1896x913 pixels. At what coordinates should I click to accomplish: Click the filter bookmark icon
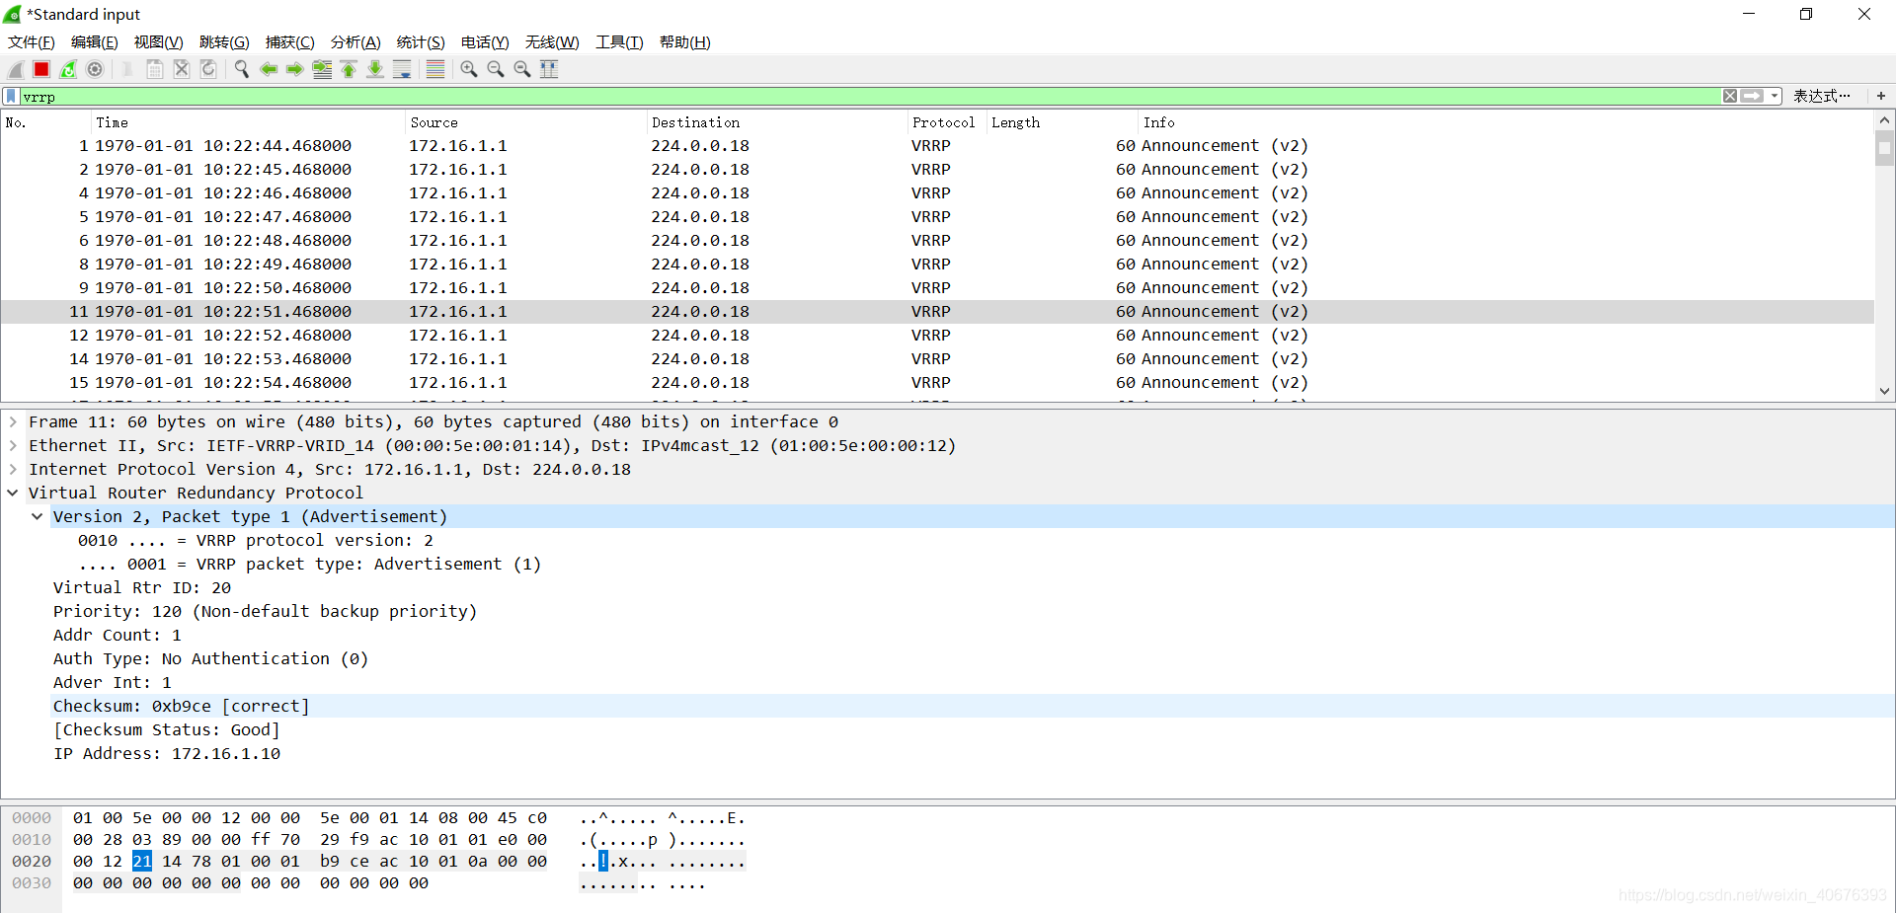pyautogui.click(x=11, y=96)
